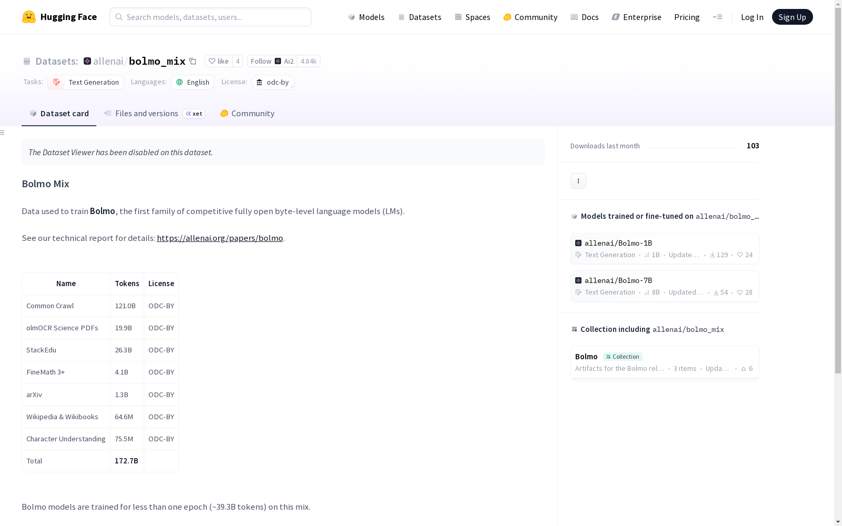Select the Text Generation task tag

[x=86, y=82]
